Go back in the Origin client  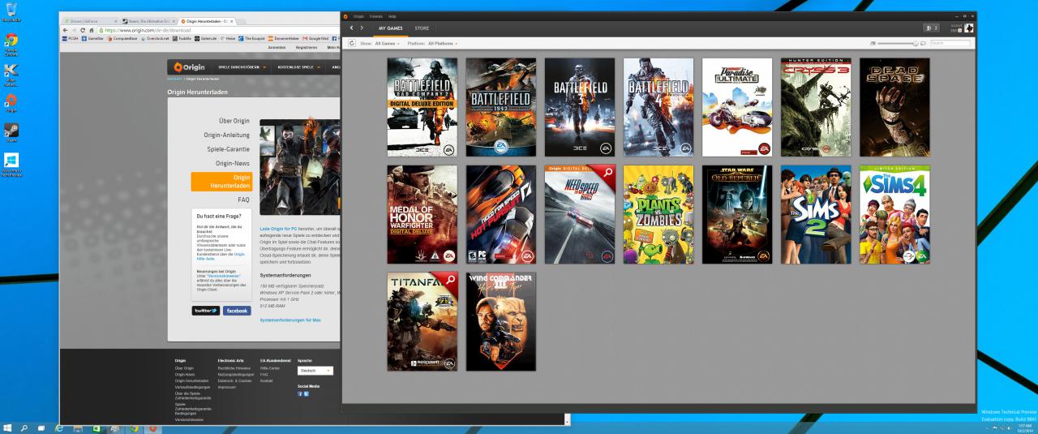click(350, 28)
